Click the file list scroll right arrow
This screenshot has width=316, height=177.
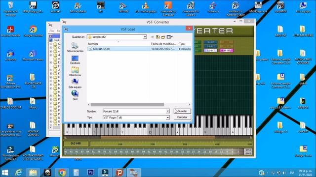coord(189,105)
